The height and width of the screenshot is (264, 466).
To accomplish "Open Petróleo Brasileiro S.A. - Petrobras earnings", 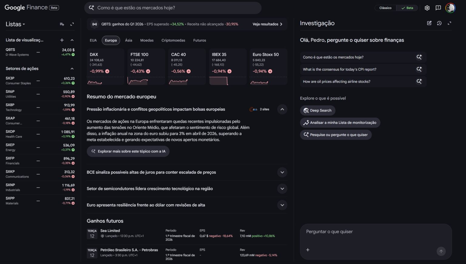I will (187, 254).
